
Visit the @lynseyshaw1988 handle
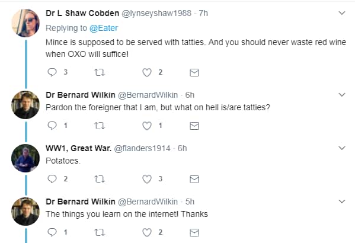156,13
